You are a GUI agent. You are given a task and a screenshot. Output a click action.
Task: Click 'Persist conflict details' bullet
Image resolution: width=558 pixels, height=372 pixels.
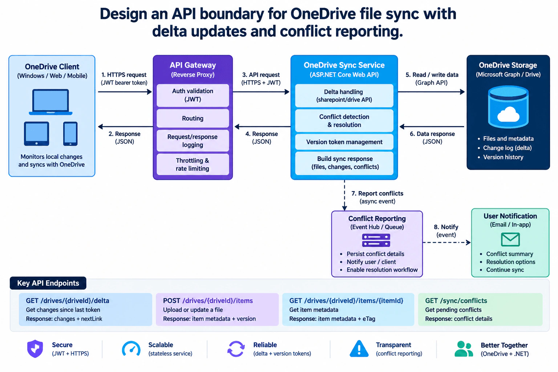tap(375, 254)
